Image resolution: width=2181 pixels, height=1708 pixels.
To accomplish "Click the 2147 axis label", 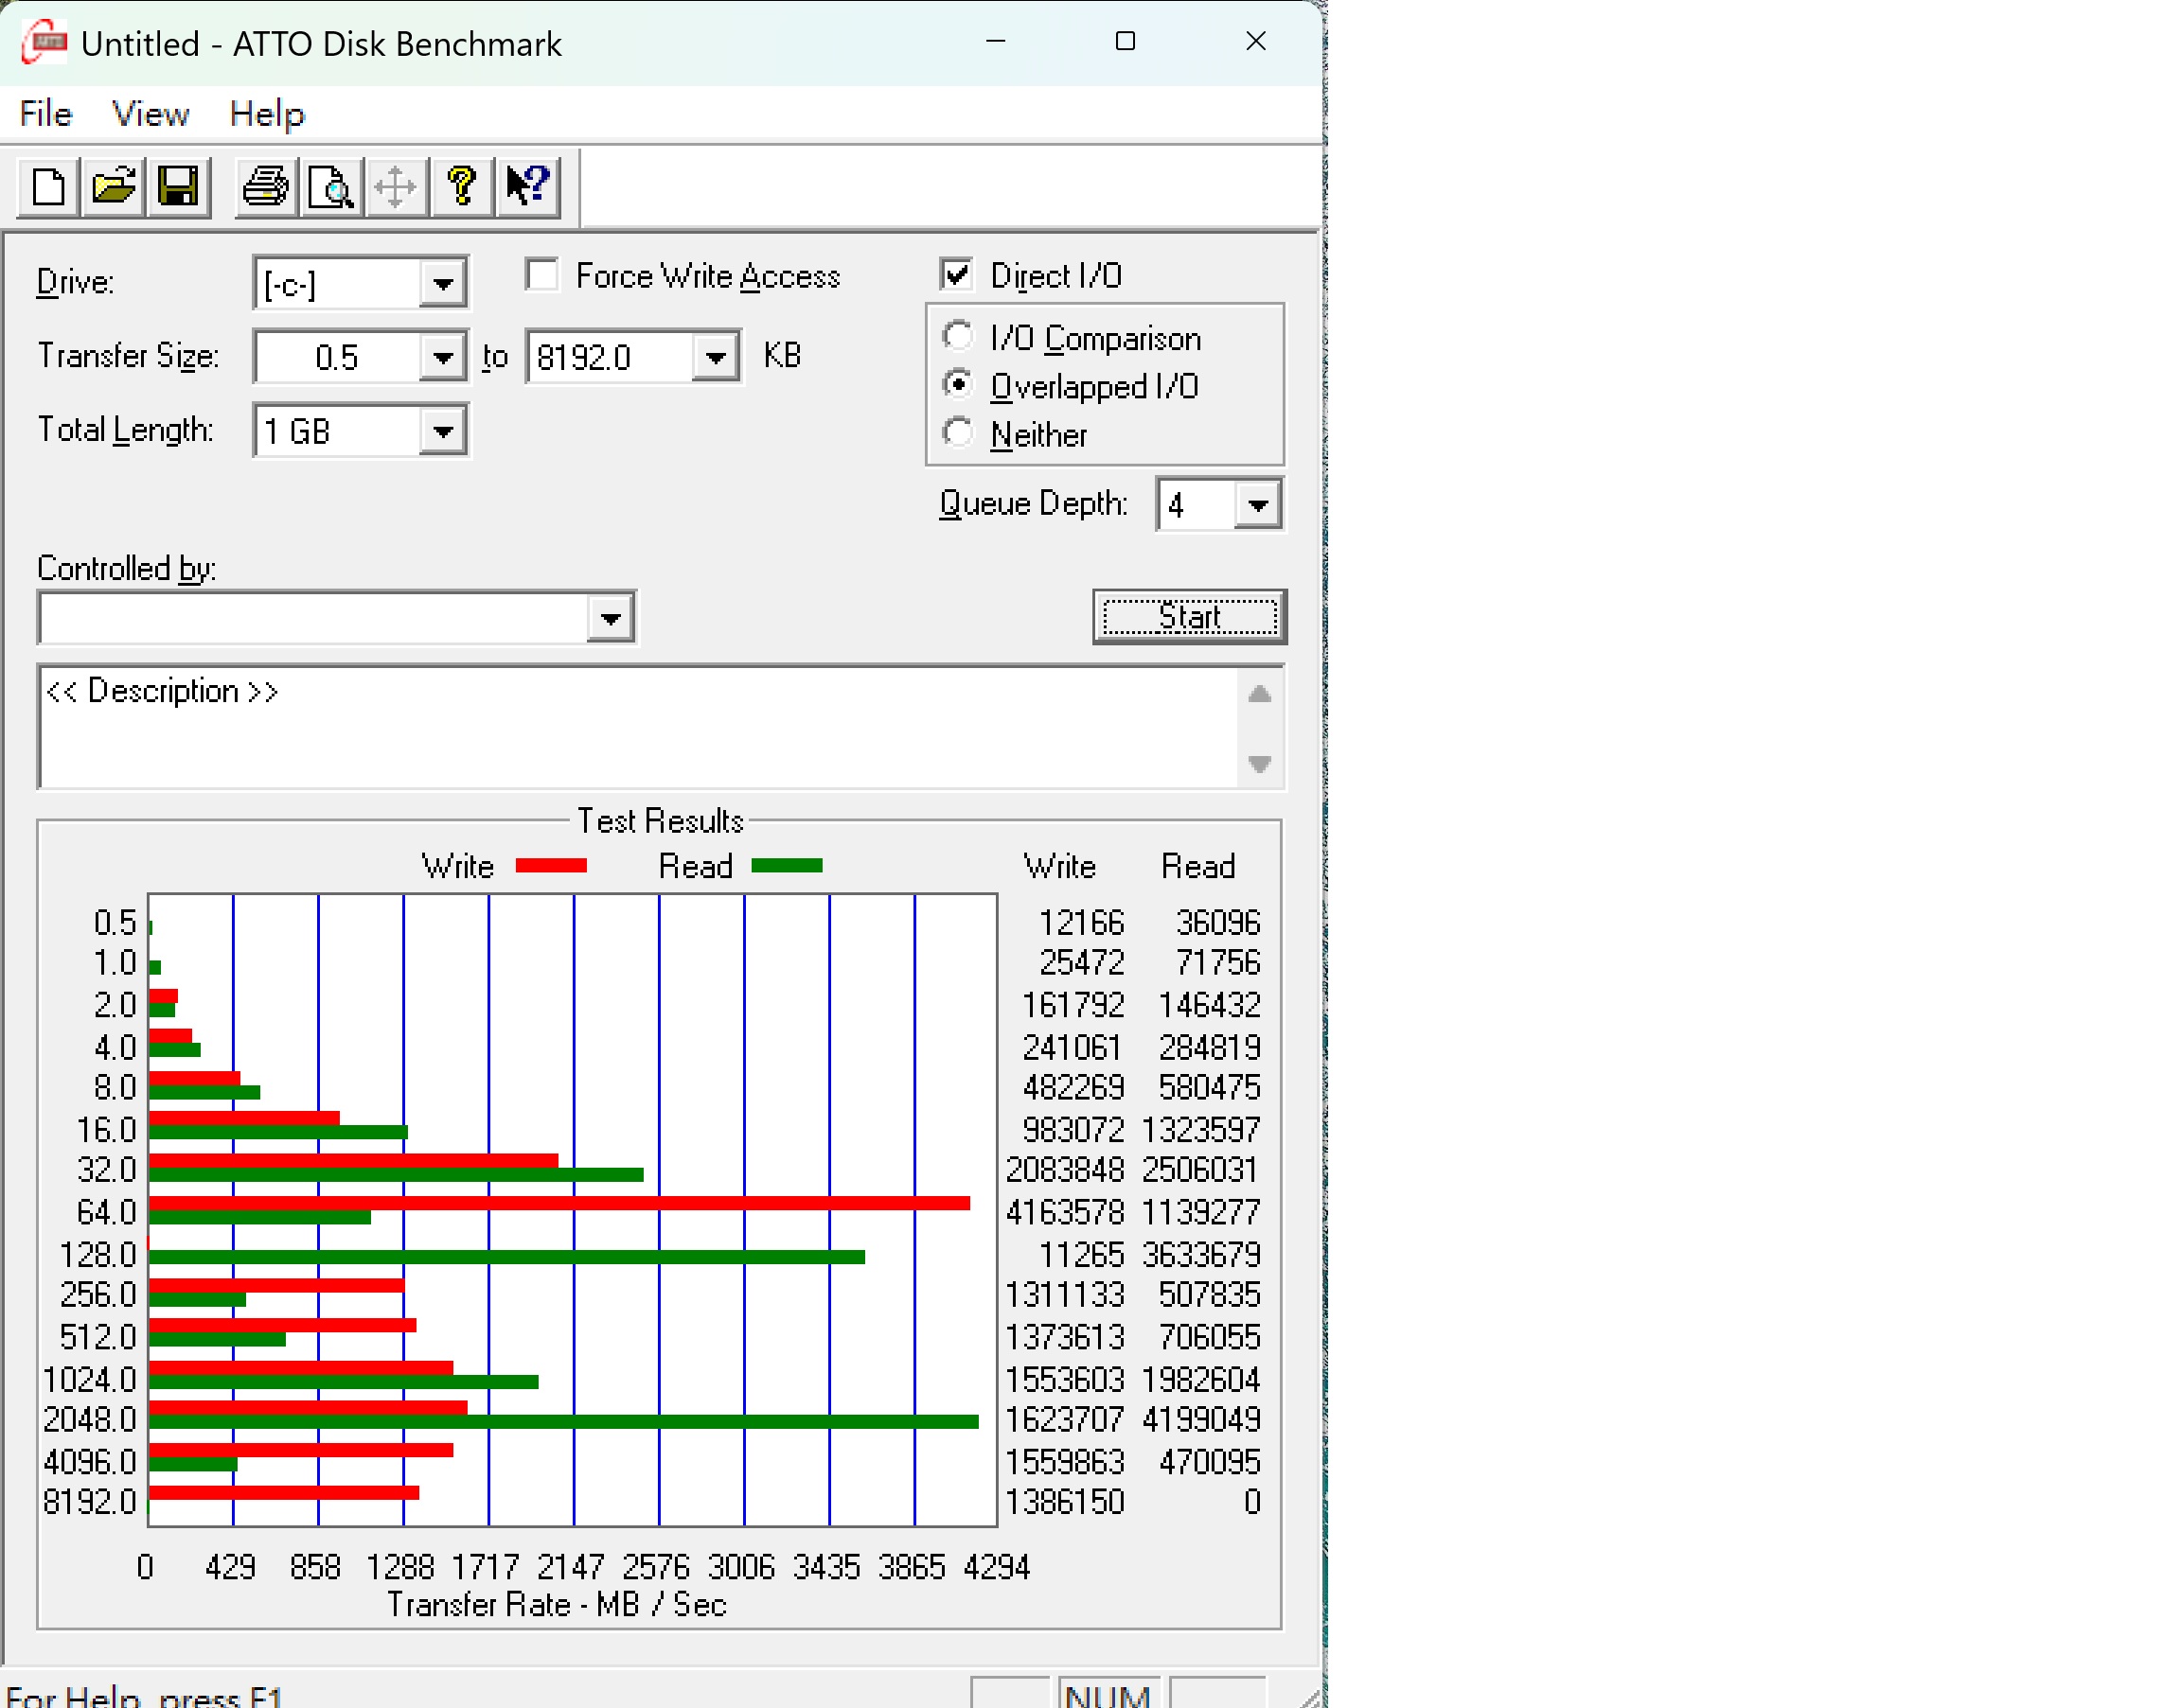I will tap(570, 1567).
